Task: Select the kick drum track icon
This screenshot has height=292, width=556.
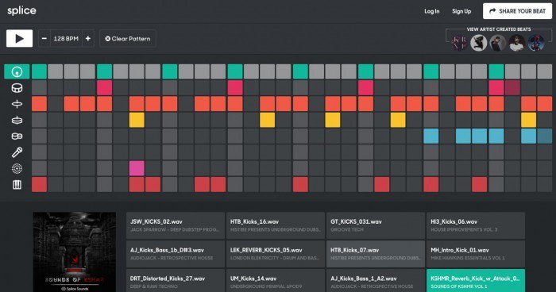Action: [x=17, y=71]
